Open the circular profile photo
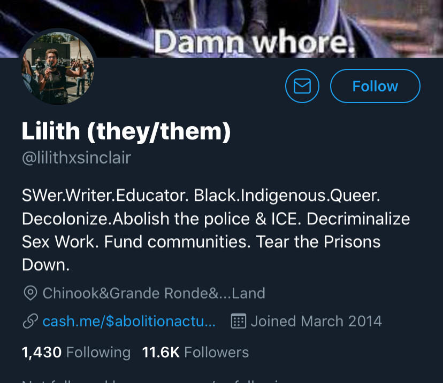Image resolution: width=443 pixels, height=383 pixels. pos(58,68)
